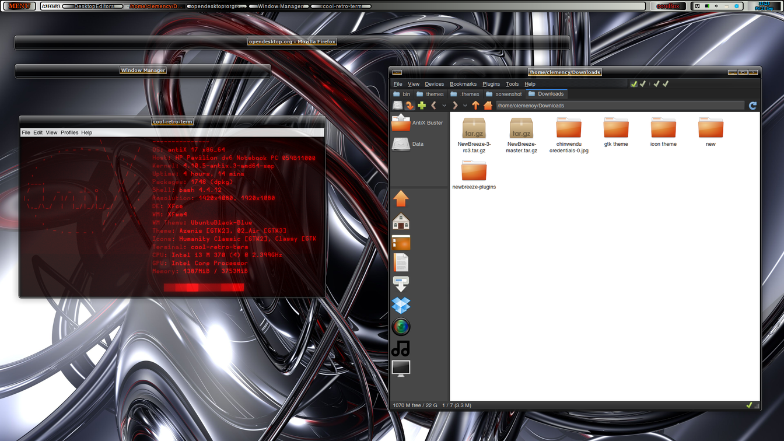Click the green plus new tab icon

422,106
